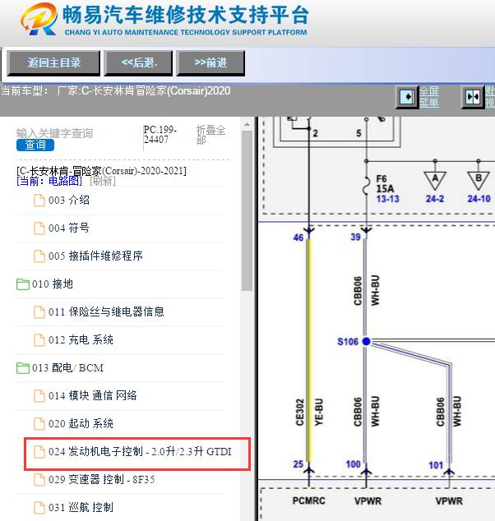Focus the 输入关键字查询 search field
The height and width of the screenshot is (521, 495).
tap(54, 133)
